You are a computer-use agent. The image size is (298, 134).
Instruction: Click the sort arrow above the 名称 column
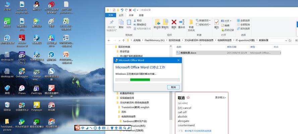pyautogui.click(x=200, y=45)
